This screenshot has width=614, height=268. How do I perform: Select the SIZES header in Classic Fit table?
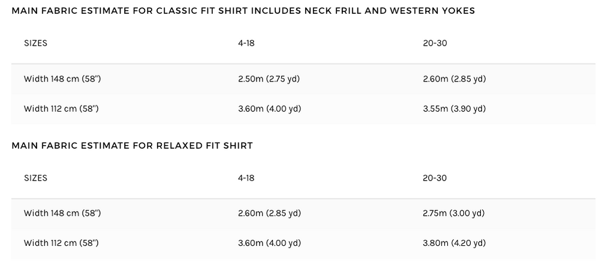pyautogui.click(x=35, y=43)
